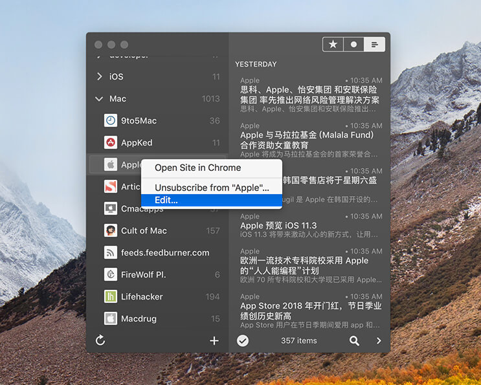The image size is (481, 385).
Task: Click Macdrug's 15 unread count
Action: tap(216, 319)
